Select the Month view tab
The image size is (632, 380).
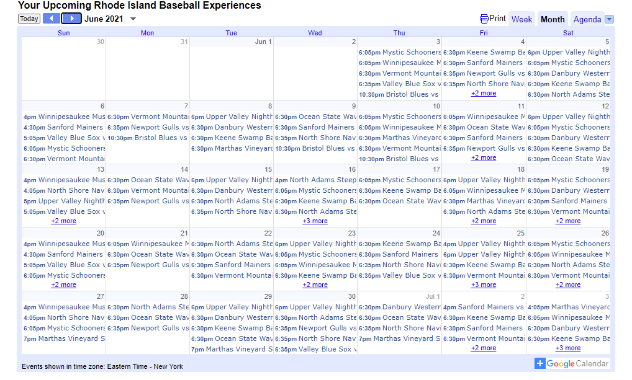553,19
